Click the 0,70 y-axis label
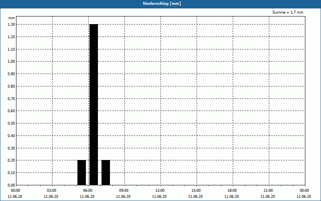 [x=11, y=98]
